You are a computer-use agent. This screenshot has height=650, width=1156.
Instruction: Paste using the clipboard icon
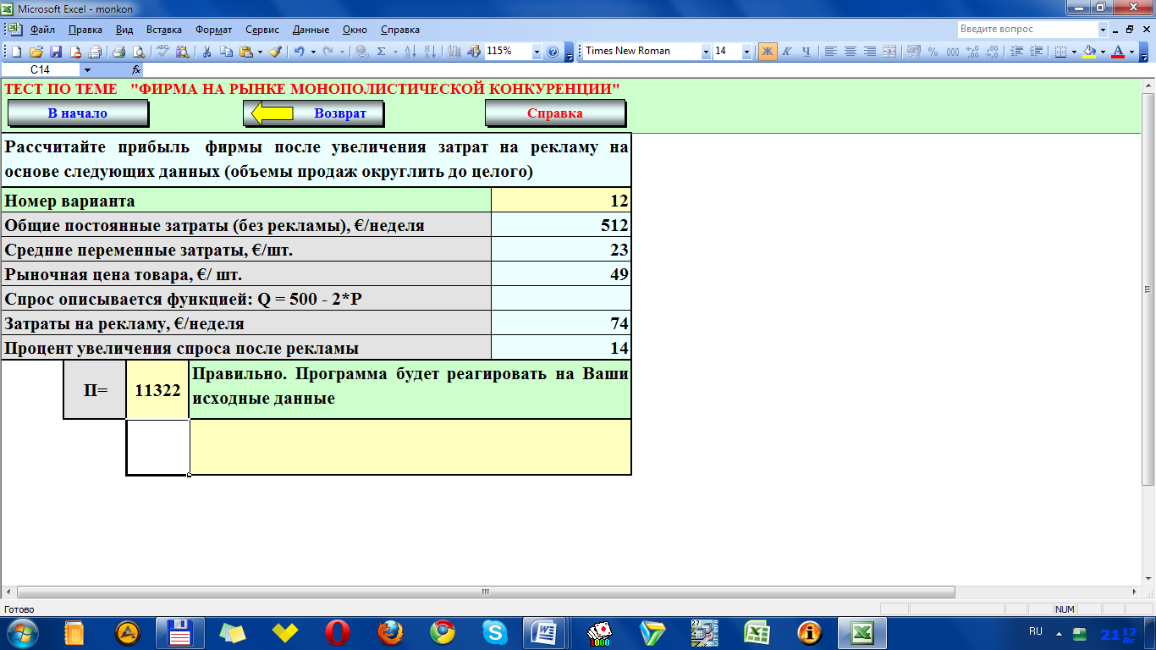245,52
